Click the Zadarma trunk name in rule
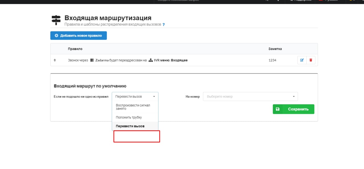This screenshot has height=169, width=364. [102, 60]
